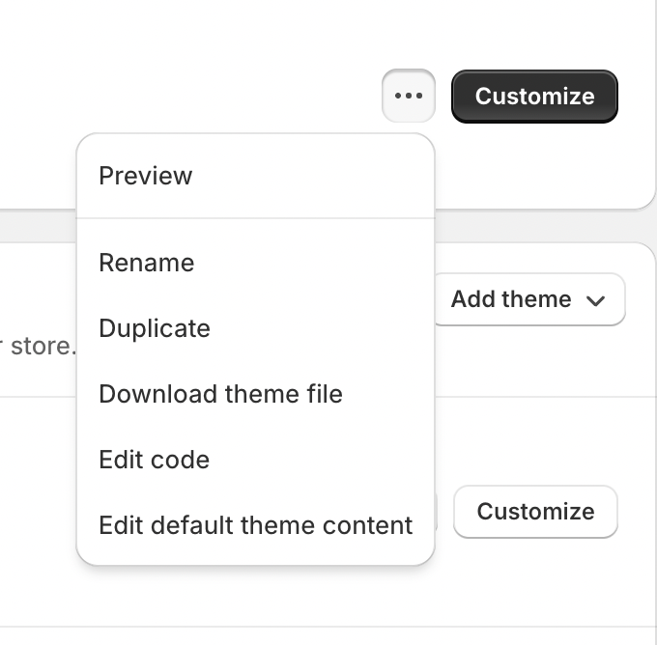657x645 pixels.
Task: Open the dark Customize button for current theme
Action: click(x=534, y=97)
